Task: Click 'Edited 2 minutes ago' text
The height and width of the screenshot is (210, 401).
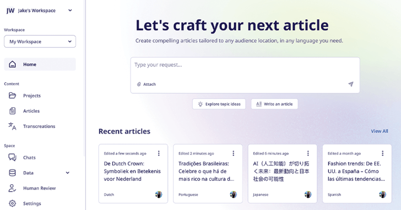Action: (x=196, y=153)
